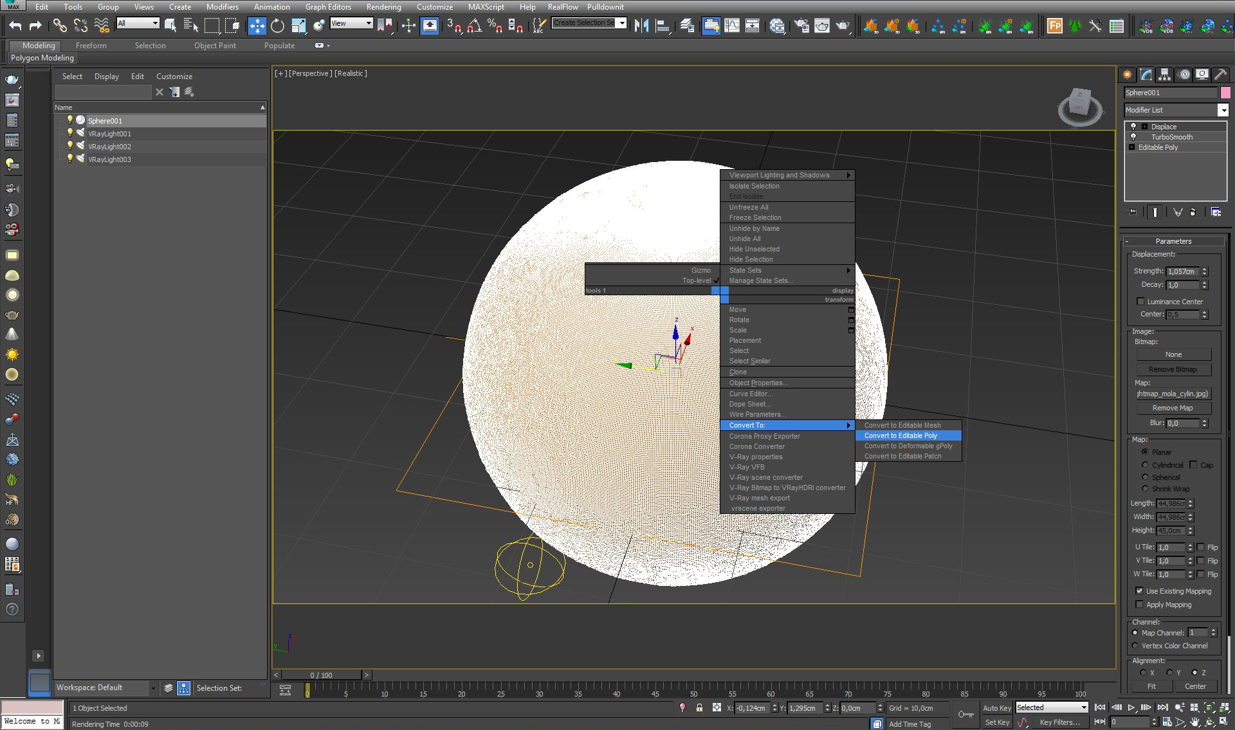Click the Remove Bitmap button
This screenshot has height=730, width=1235.
tap(1173, 369)
